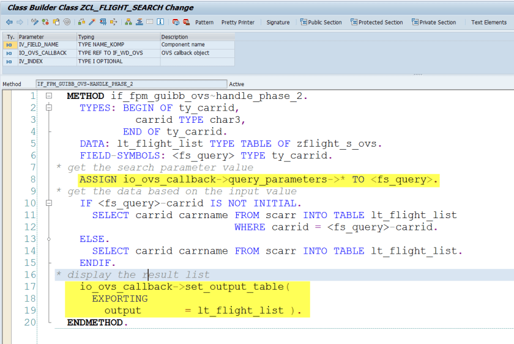Run the syntax Check icon
Viewport: 514px width, 344px height.
[81, 22]
